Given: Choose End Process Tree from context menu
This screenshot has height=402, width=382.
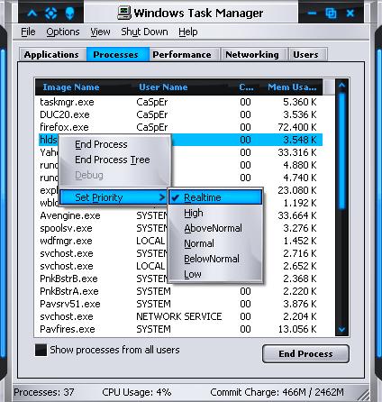Looking at the screenshot, I should [x=113, y=160].
